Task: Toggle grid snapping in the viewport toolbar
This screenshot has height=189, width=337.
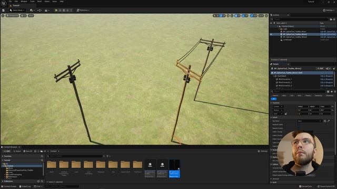Action: point(236,16)
